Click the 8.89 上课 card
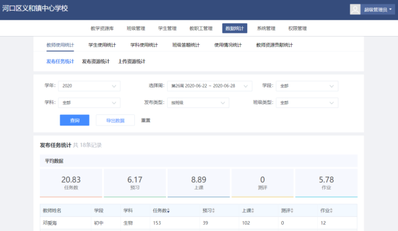 (199, 183)
